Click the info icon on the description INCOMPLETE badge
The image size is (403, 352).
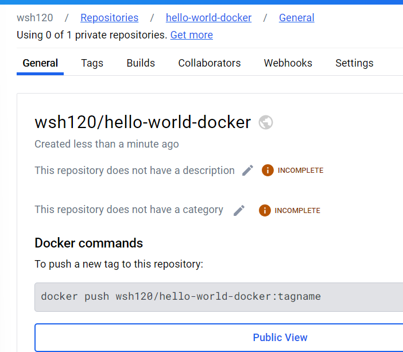tap(268, 170)
